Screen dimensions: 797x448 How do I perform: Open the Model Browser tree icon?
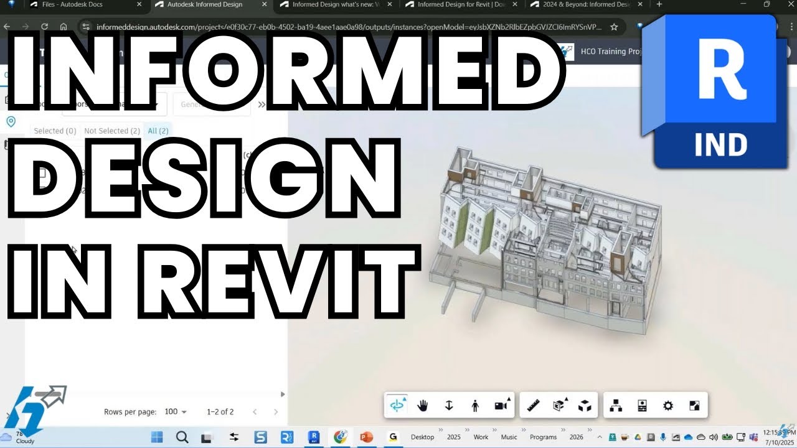pos(616,406)
